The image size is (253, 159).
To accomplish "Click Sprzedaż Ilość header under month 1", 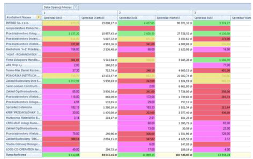I will point(61,17).
